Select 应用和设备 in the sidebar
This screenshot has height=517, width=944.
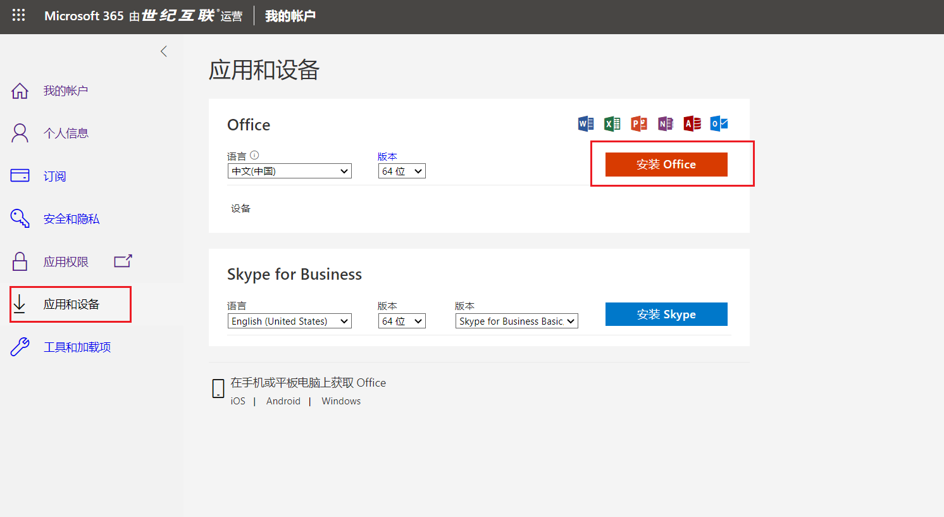click(x=71, y=304)
